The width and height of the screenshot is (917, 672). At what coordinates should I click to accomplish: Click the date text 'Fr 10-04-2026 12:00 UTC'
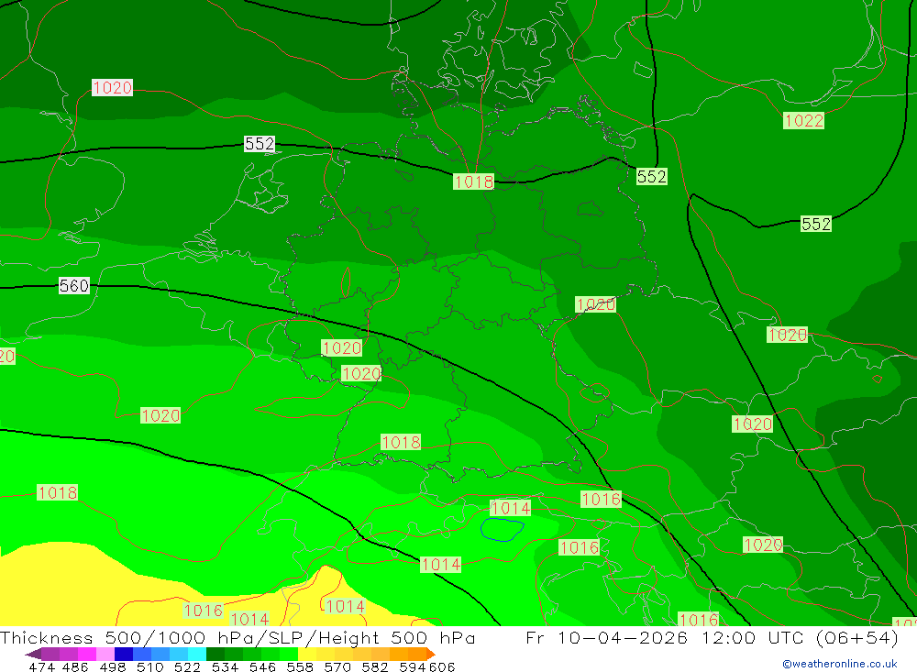click(667, 637)
